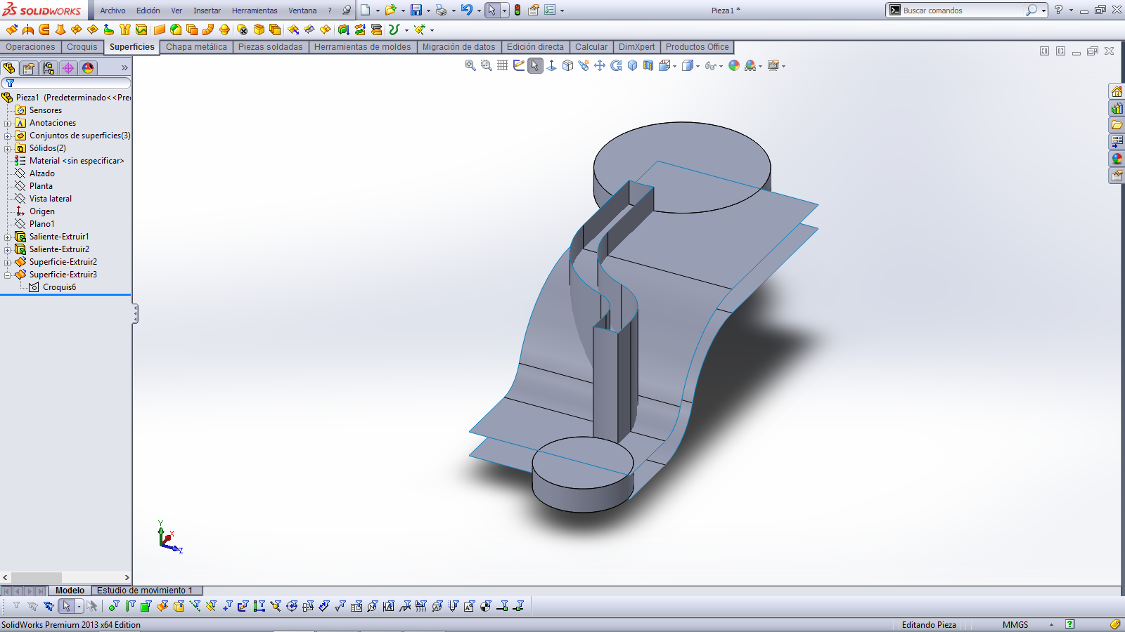
Task: Click the status bar help question icon
Action: pos(1069,624)
